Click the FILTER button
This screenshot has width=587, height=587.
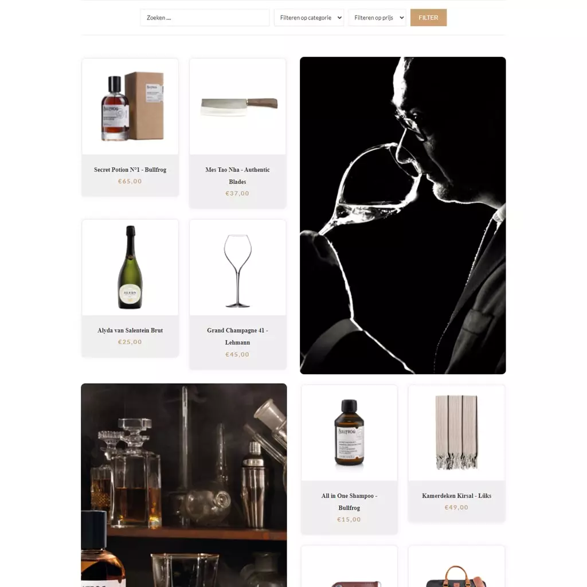click(x=428, y=18)
